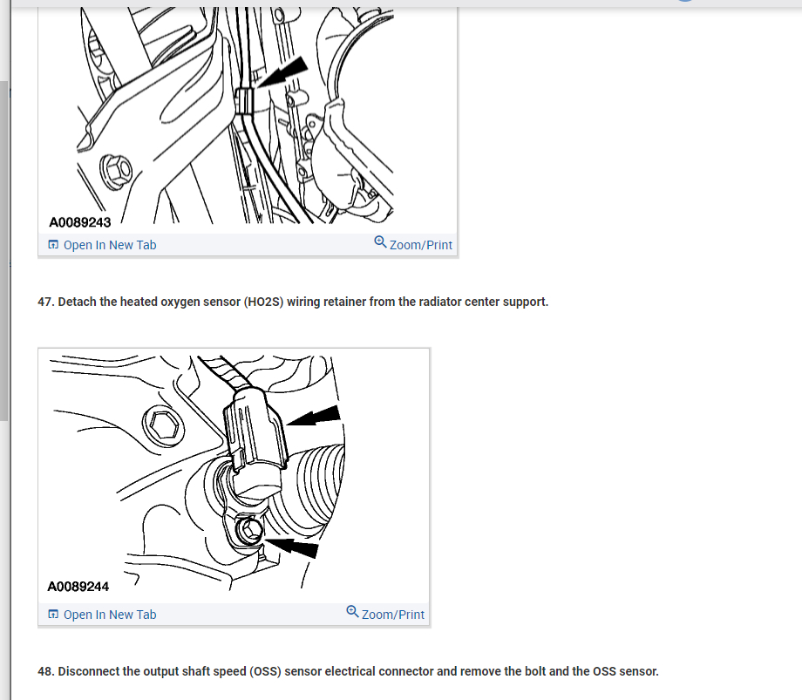The image size is (802, 700).
Task: Click the magnifier icon under diagram A0089244
Action: pos(352,611)
